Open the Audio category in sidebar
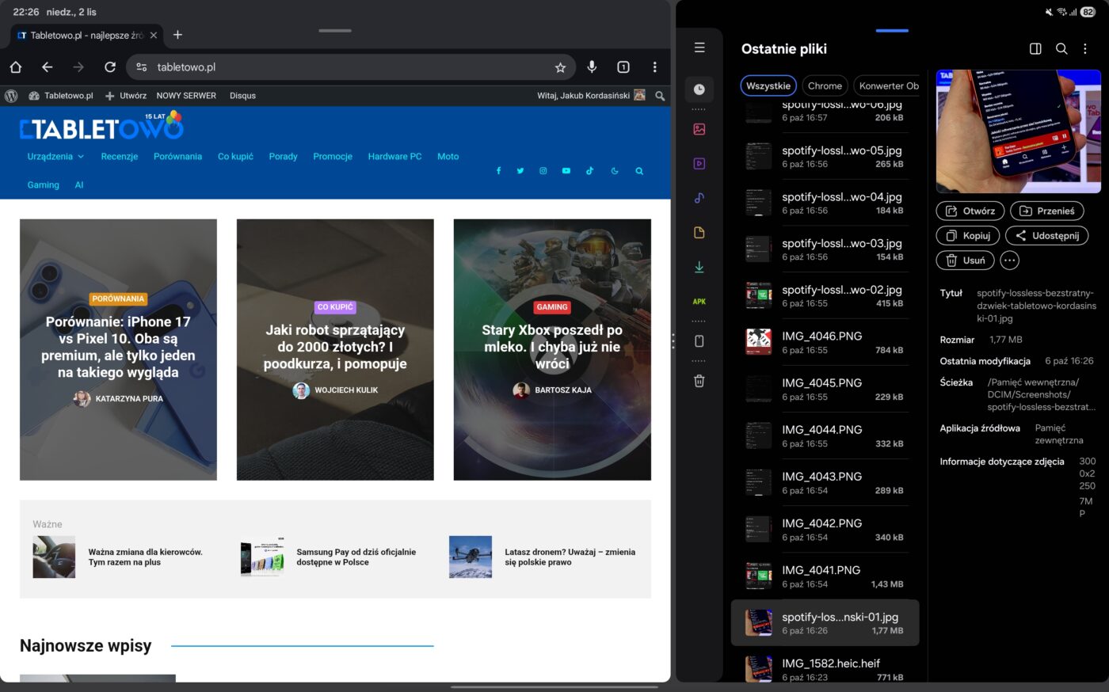 point(699,198)
